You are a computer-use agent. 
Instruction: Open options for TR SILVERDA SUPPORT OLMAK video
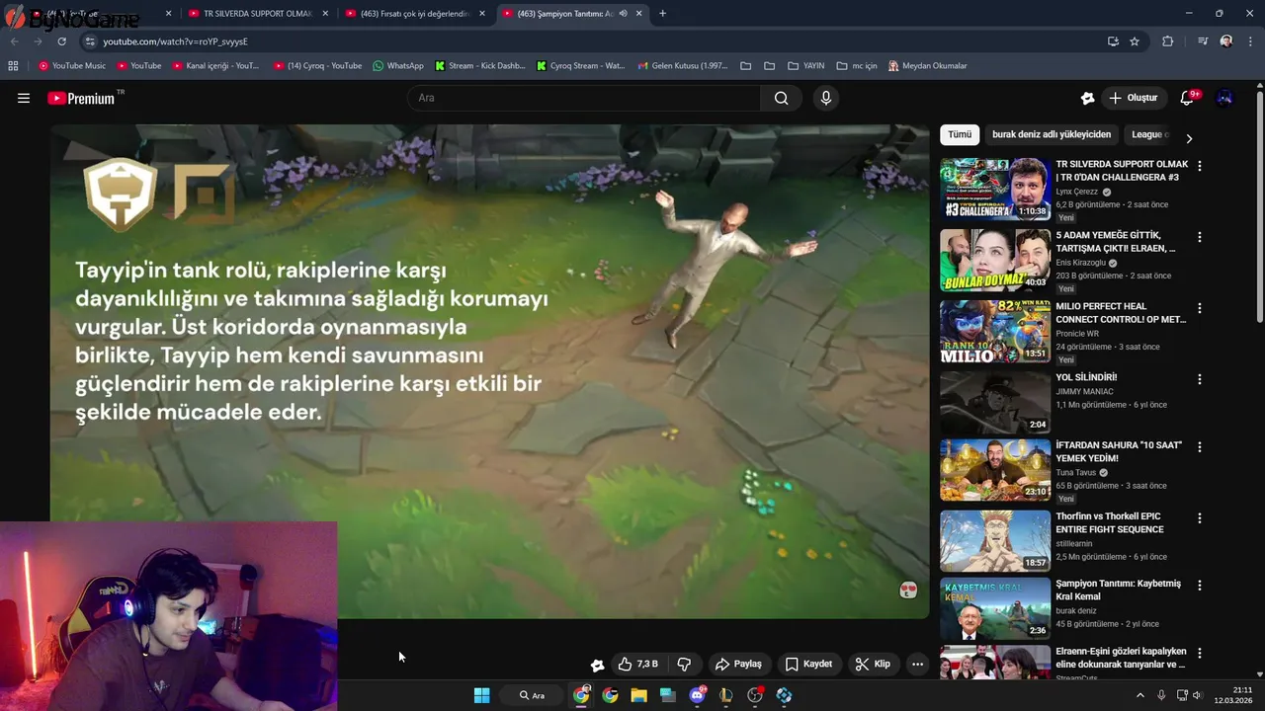coord(1200,166)
